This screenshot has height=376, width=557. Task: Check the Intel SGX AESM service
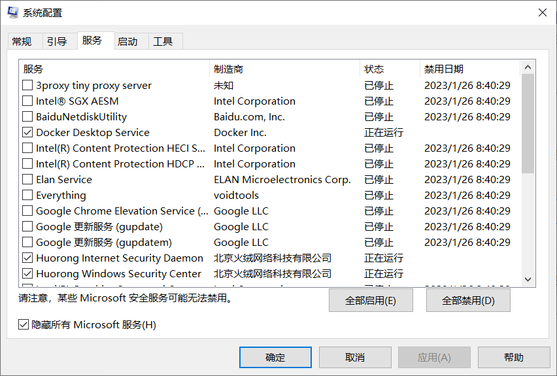[27, 101]
